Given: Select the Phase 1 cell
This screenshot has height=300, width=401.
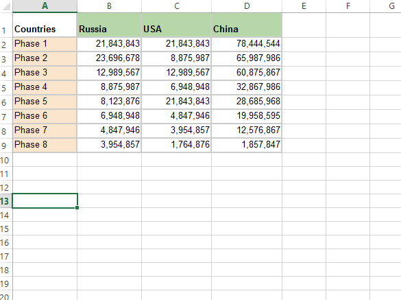Looking at the screenshot, I should [x=45, y=45].
